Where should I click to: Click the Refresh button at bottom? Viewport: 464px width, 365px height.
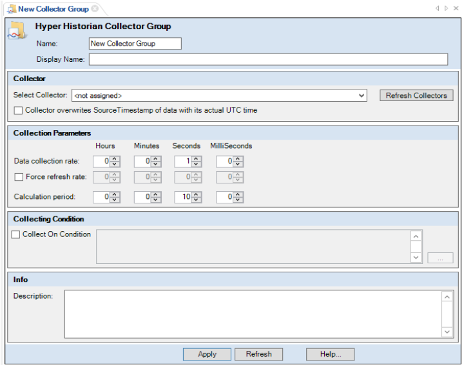coord(258,354)
